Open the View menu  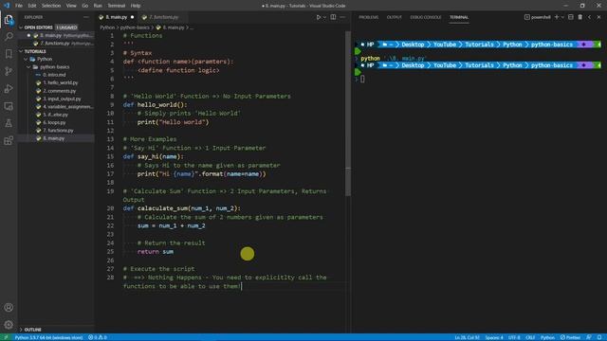click(71, 6)
